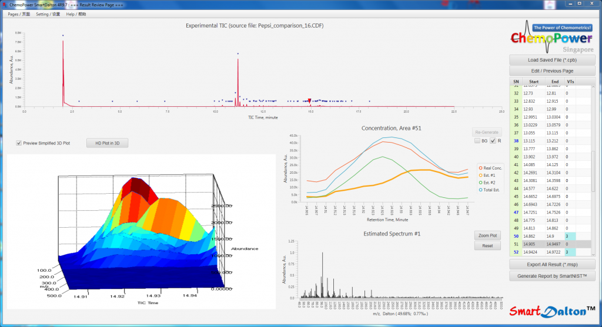Click the SmartDalton logo at bottom right
The width and height of the screenshot is (602, 327).
[x=552, y=311]
